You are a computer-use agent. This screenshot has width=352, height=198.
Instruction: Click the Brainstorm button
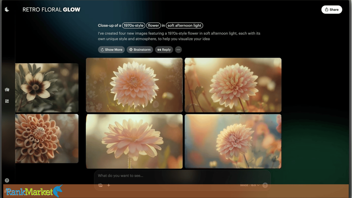pyautogui.click(x=140, y=49)
